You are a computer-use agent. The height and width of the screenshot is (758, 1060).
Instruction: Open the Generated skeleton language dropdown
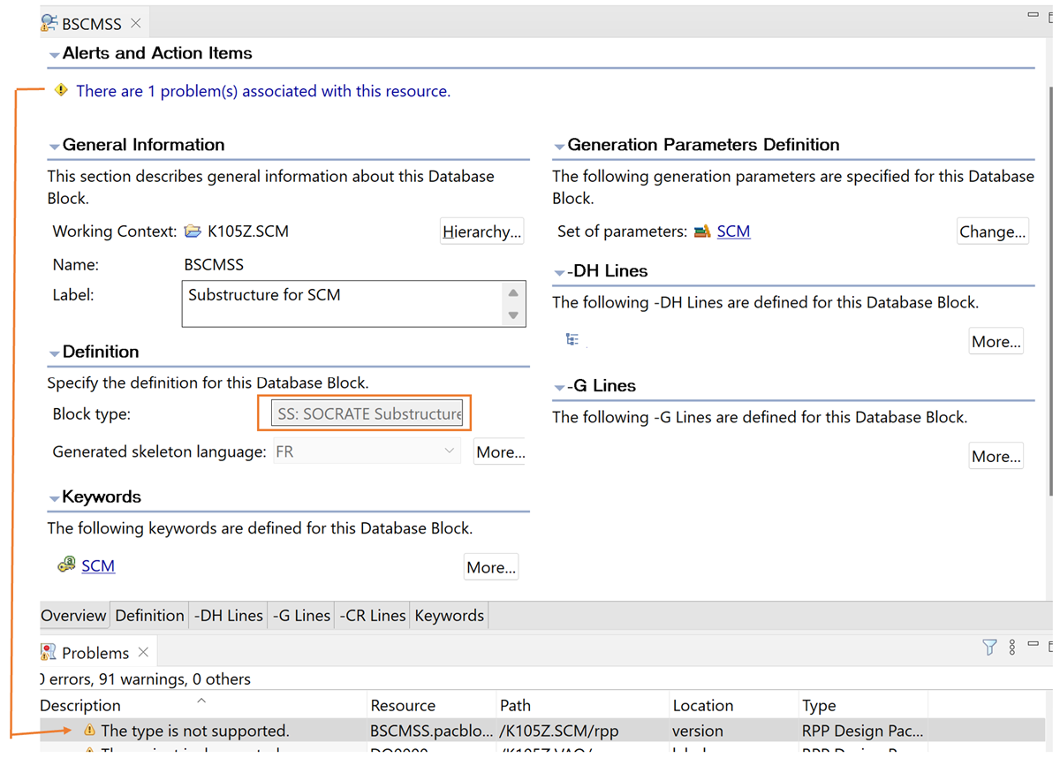coord(449,451)
